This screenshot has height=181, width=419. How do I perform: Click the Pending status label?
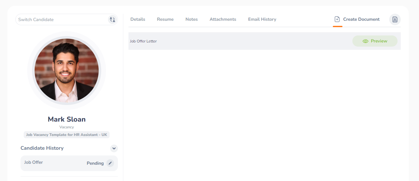click(x=95, y=163)
